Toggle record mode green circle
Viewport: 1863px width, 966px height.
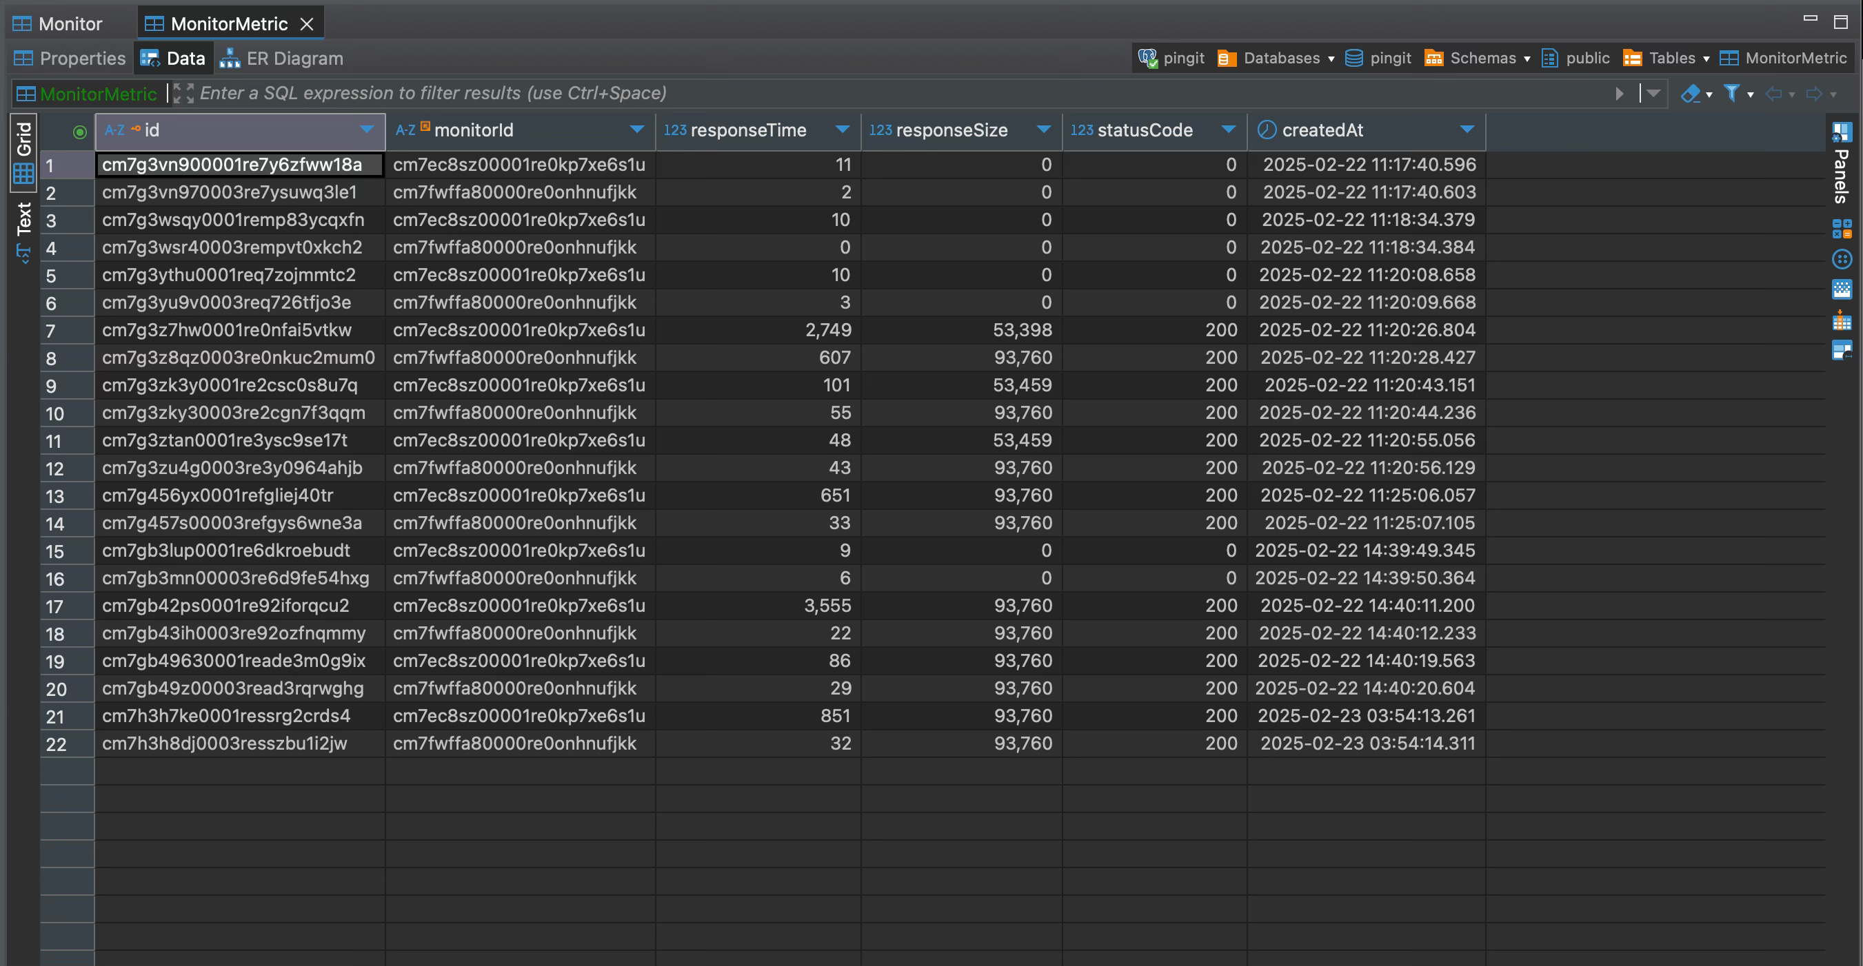(x=79, y=132)
